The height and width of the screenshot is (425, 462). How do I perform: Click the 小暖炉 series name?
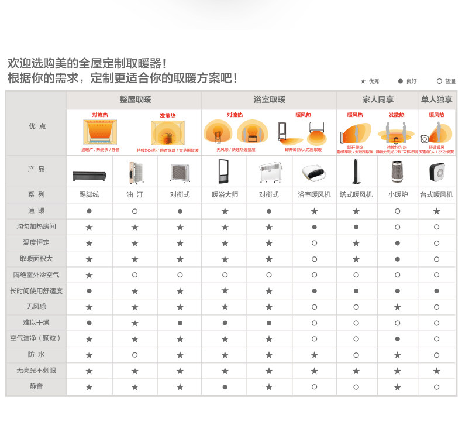[x=398, y=195]
